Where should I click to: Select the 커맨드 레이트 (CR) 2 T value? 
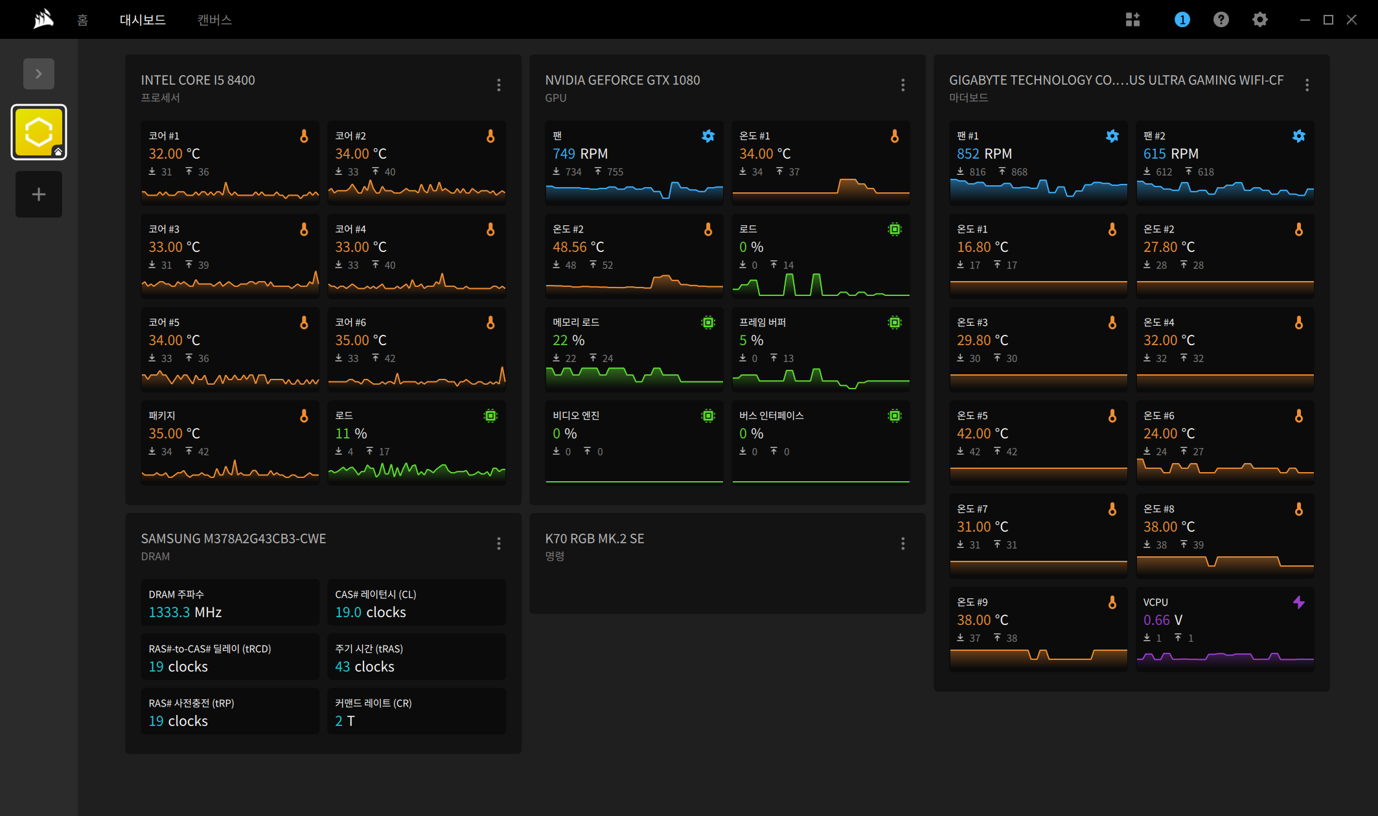coord(345,721)
